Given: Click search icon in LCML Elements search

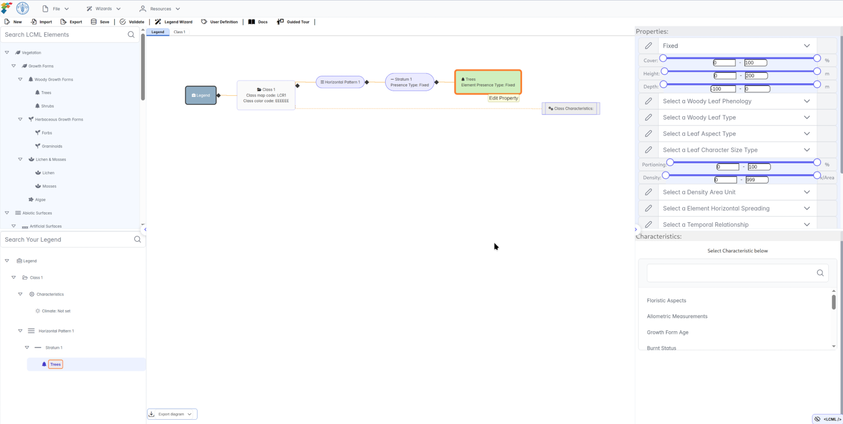Looking at the screenshot, I should (x=131, y=35).
